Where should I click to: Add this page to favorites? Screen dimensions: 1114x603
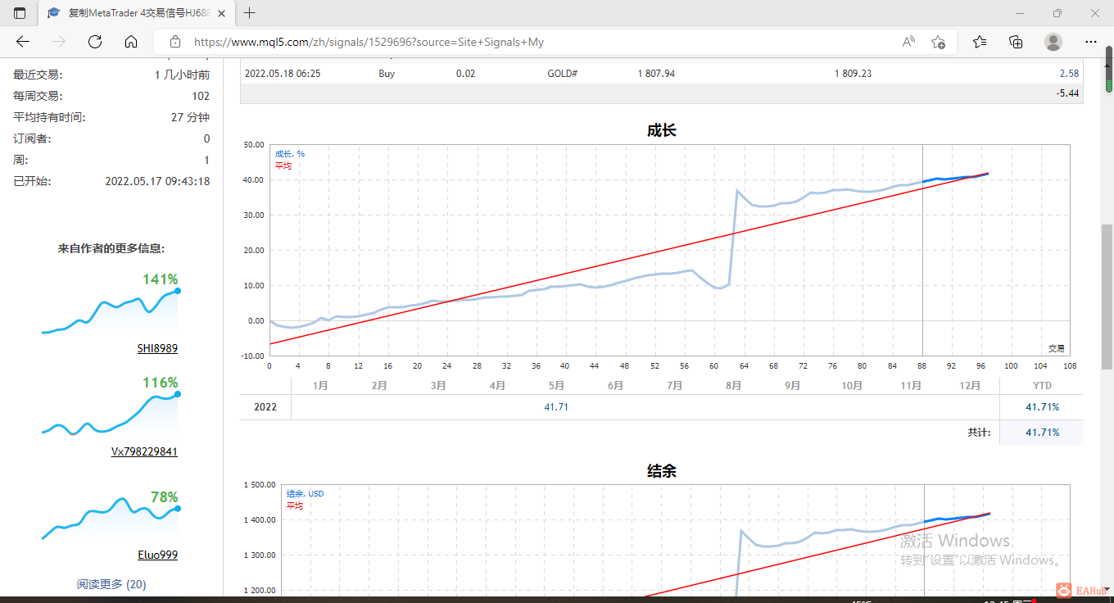point(939,42)
